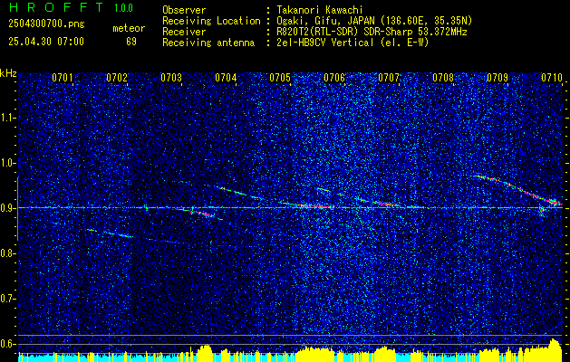Screen dimensions: 570x362
Task: Click the 0.6 kHz axis label
Action: [x=7, y=344]
